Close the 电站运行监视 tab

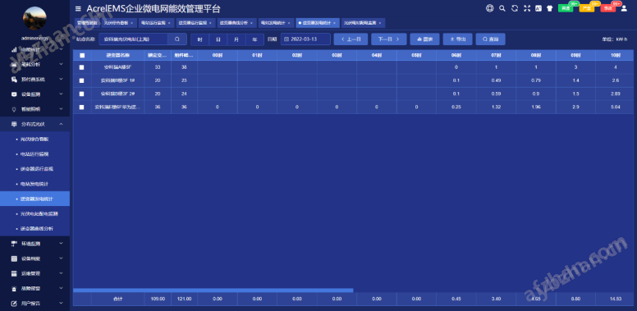pyautogui.click(x=169, y=23)
